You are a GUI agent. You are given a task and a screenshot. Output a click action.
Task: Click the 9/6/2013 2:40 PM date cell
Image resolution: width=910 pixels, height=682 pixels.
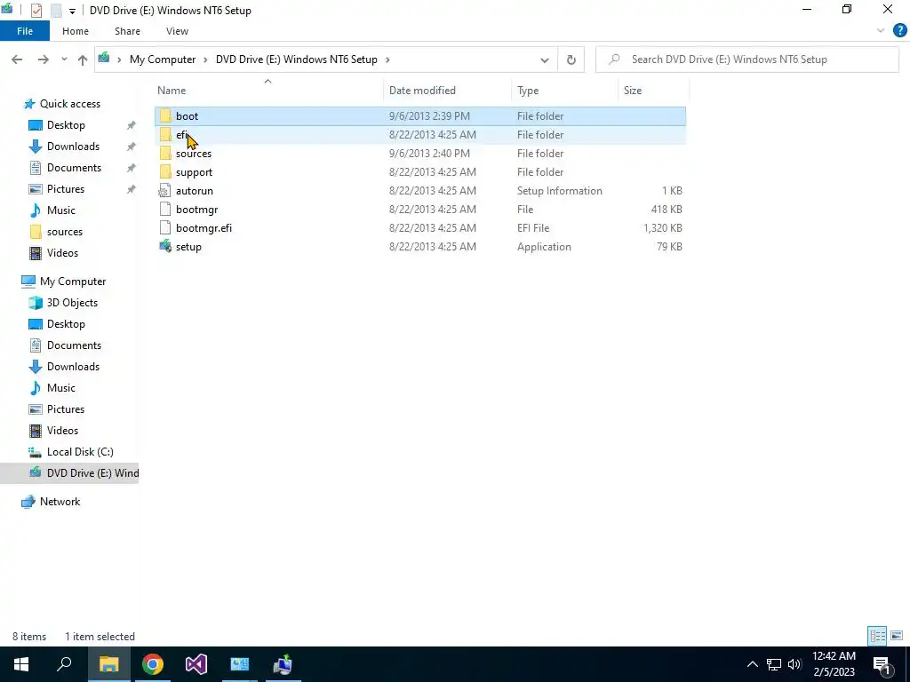tap(429, 154)
